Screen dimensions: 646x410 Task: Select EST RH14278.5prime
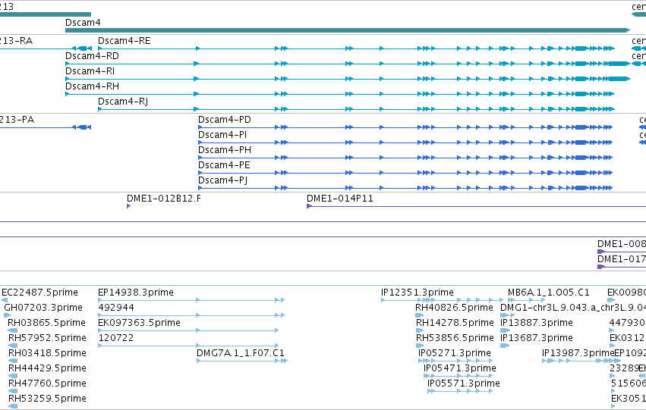click(x=455, y=323)
